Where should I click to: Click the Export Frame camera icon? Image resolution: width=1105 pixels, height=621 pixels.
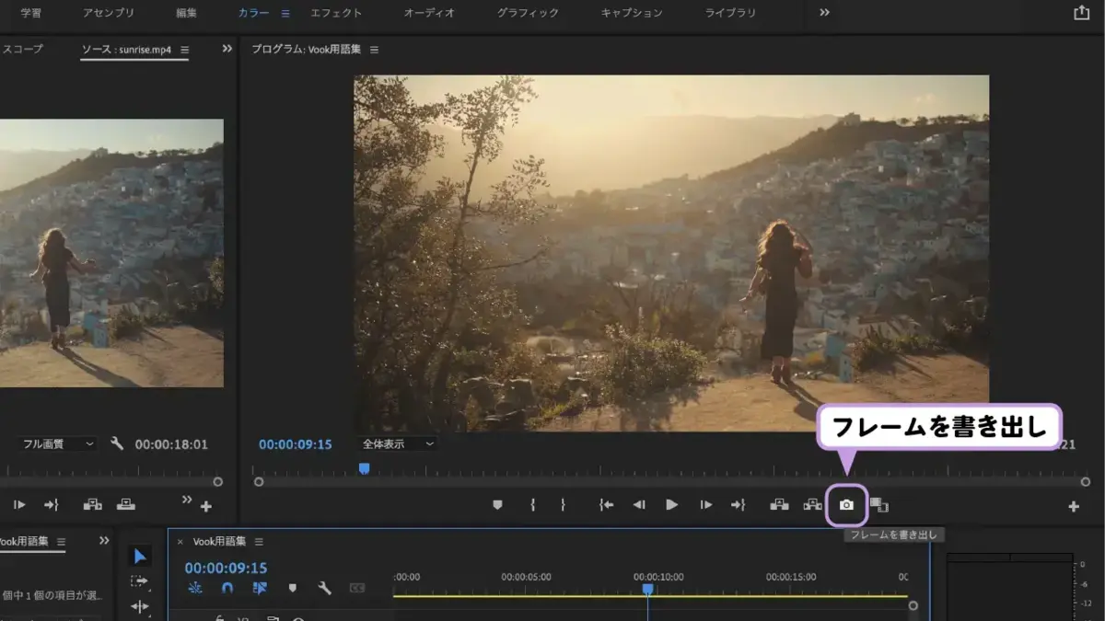846,505
